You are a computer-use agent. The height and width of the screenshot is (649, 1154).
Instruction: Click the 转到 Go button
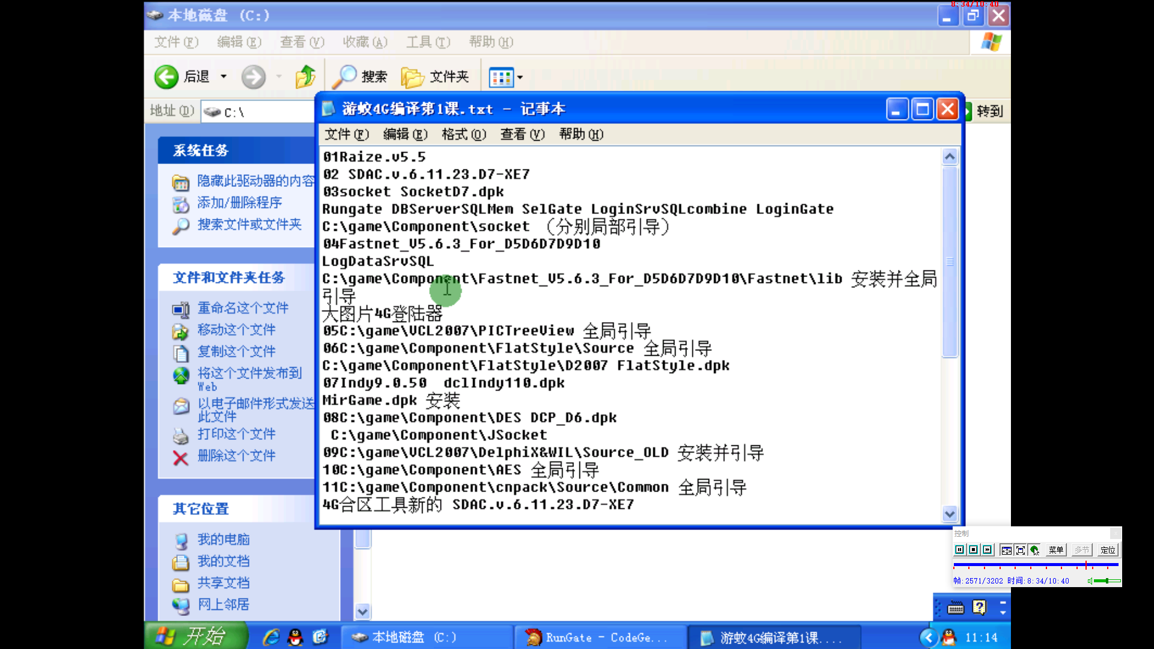[985, 111]
